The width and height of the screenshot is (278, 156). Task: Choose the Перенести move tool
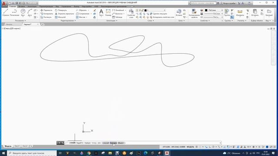(46, 10)
